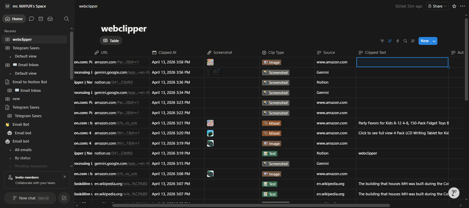Open the Clipped At column header

click(177, 52)
